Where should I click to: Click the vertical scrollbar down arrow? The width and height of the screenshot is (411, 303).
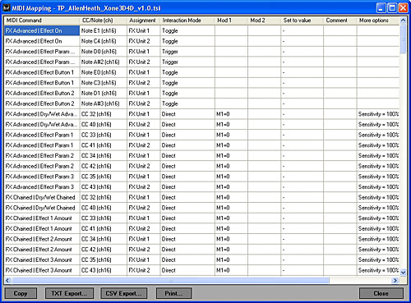tap(403, 273)
